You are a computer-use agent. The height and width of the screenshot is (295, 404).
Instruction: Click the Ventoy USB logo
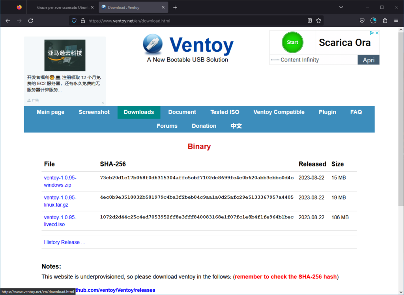tap(153, 44)
